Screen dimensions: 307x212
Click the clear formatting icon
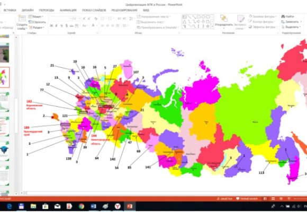pos(96,19)
